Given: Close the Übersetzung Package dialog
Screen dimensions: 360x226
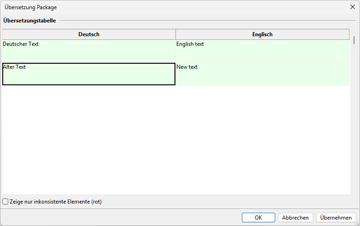Looking at the screenshot, I should coord(353,7).
